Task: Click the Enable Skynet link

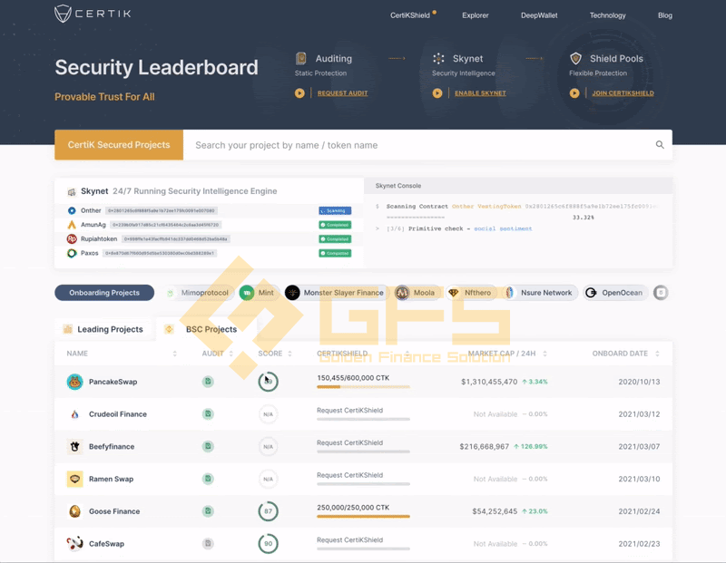Action: [x=480, y=93]
